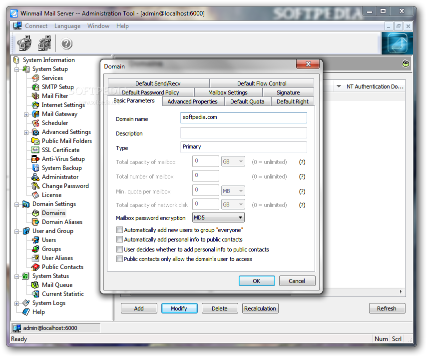Click the Anti-Virus Setup icon
The height and width of the screenshot is (357, 427).
coord(35,159)
